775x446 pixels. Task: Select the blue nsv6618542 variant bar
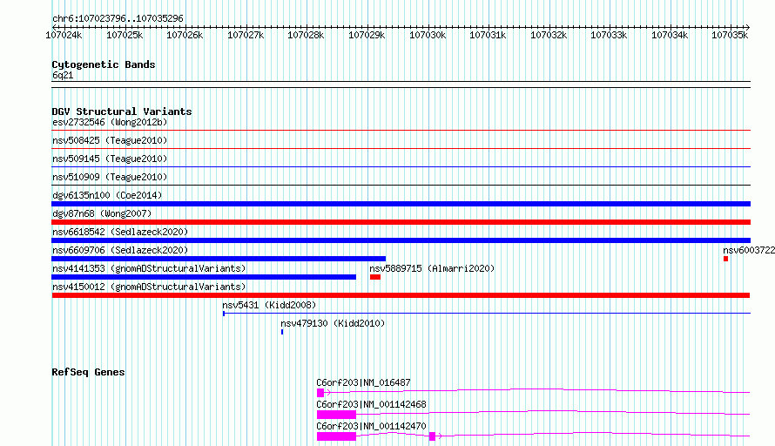tap(401, 240)
